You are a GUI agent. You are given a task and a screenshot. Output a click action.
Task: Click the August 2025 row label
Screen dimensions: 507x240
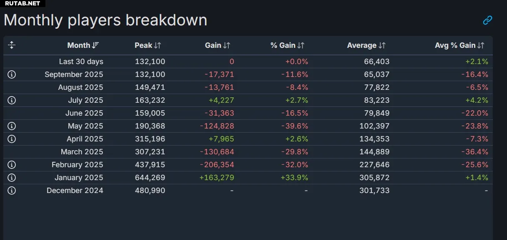pyautogui.click(x=80, y=87)
